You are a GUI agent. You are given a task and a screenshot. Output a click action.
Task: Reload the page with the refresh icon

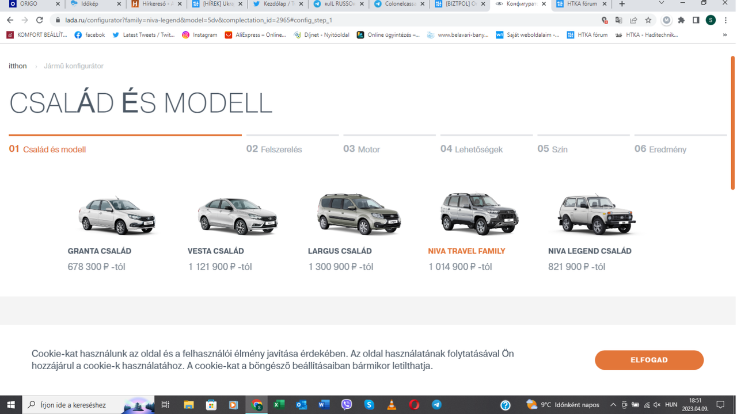40,20
